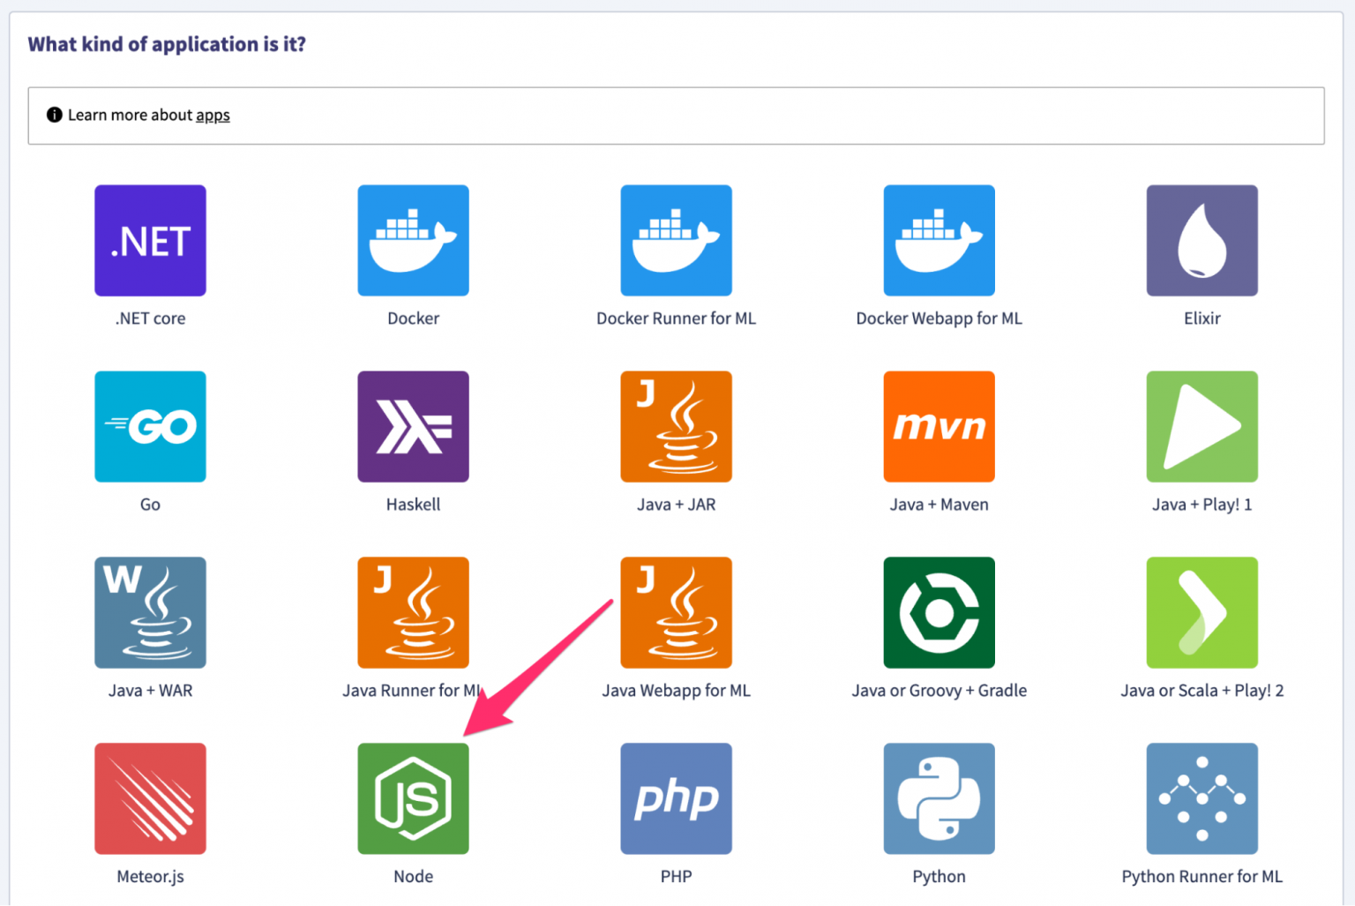Choose the Node JS application icon
The image size is (1355, 906).
click(x=413, y=798)
